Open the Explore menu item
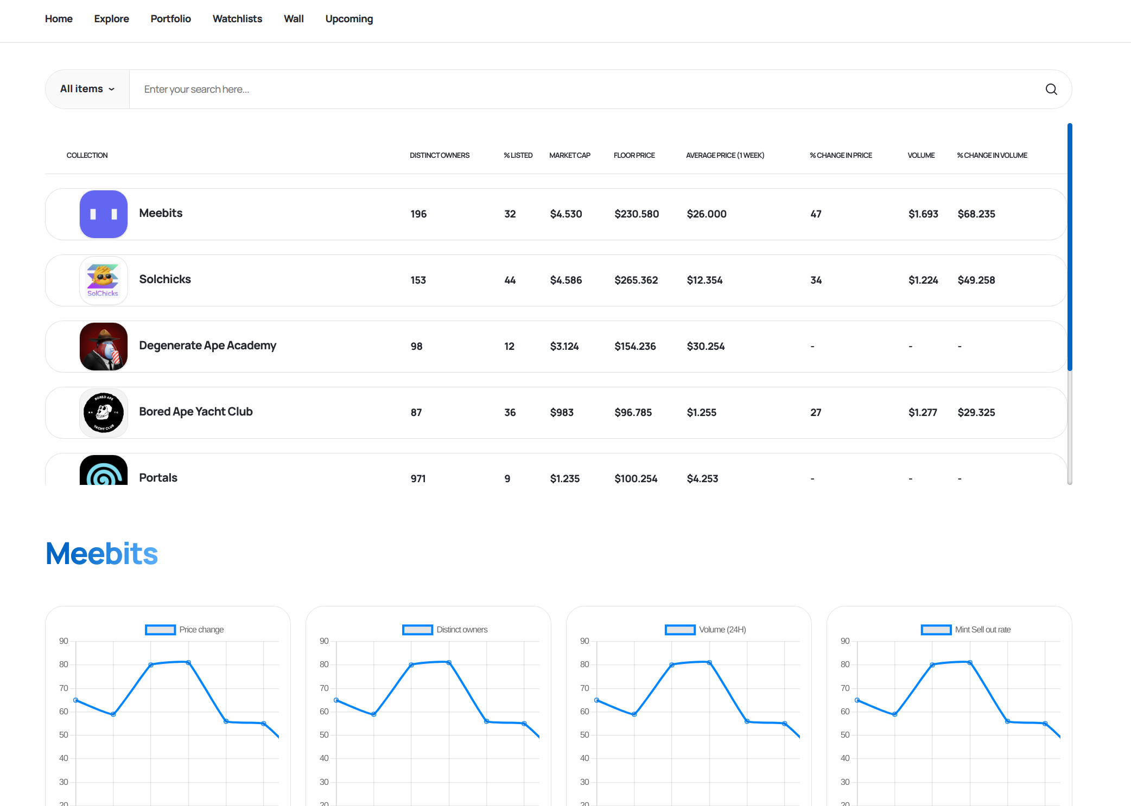Image resolution: width=1131 pixels, height=806 pixels. pos(111,19)
